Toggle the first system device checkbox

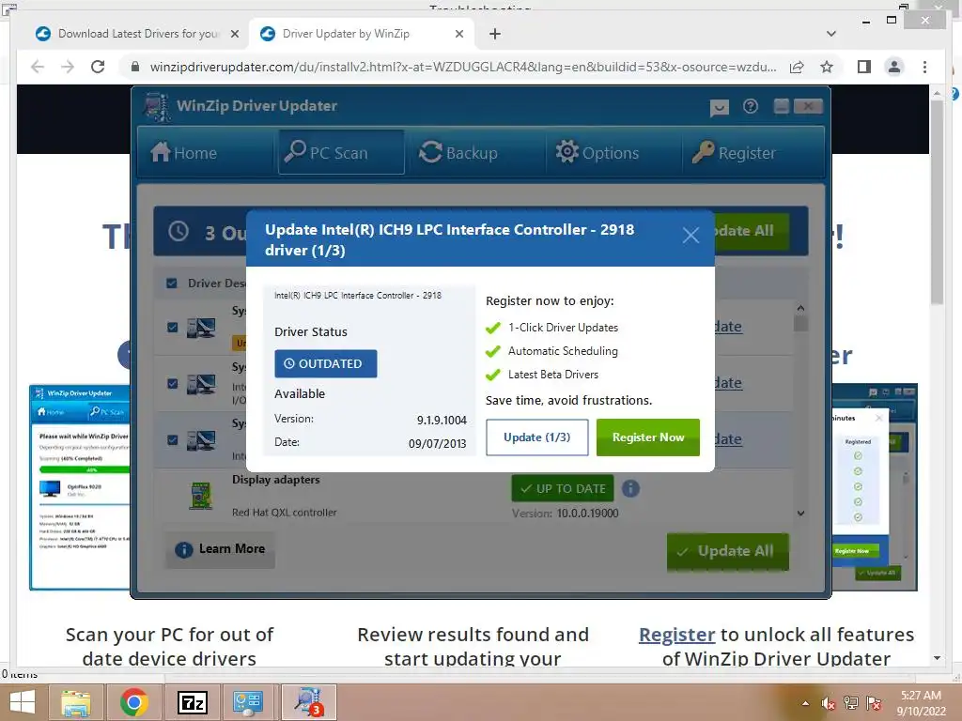coord(173,328)
